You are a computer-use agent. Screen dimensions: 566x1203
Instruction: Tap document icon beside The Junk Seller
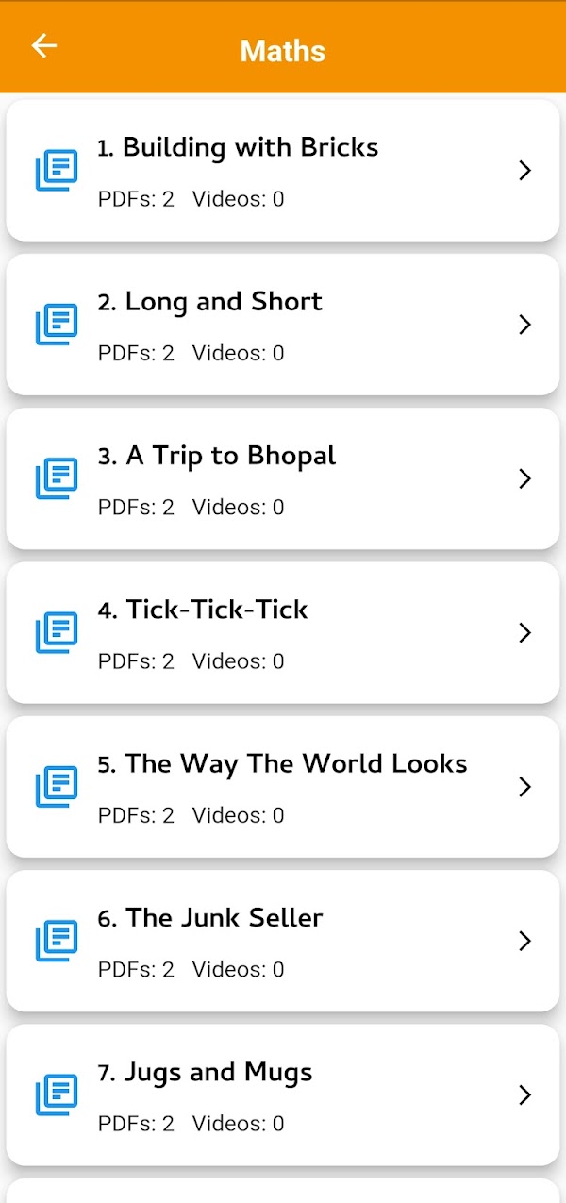point(57,941)
